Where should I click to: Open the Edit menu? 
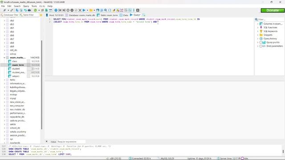(x=9, y=6)
